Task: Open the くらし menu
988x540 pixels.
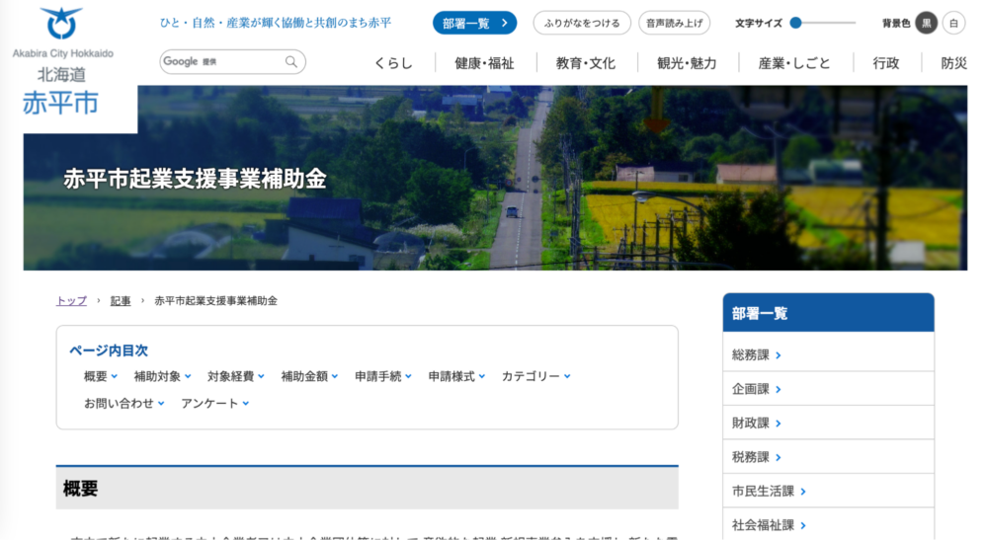Action: tap(393, 63)
